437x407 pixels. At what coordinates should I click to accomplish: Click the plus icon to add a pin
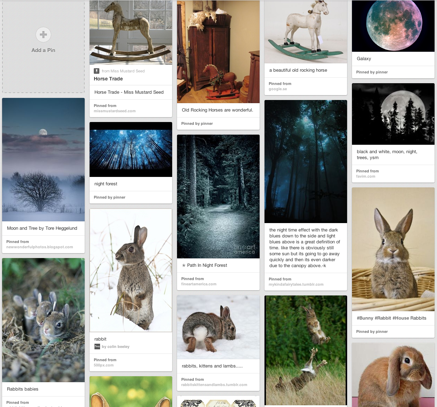point(43,35)
